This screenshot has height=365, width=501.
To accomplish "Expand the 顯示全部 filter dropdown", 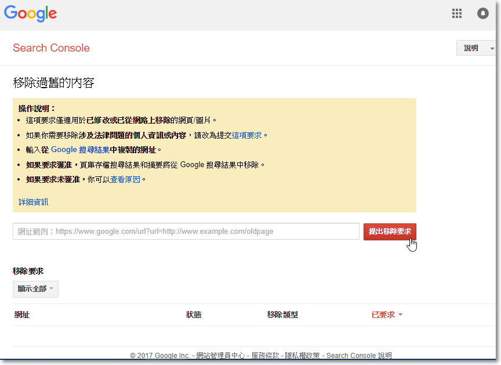I will pos(35,289).
